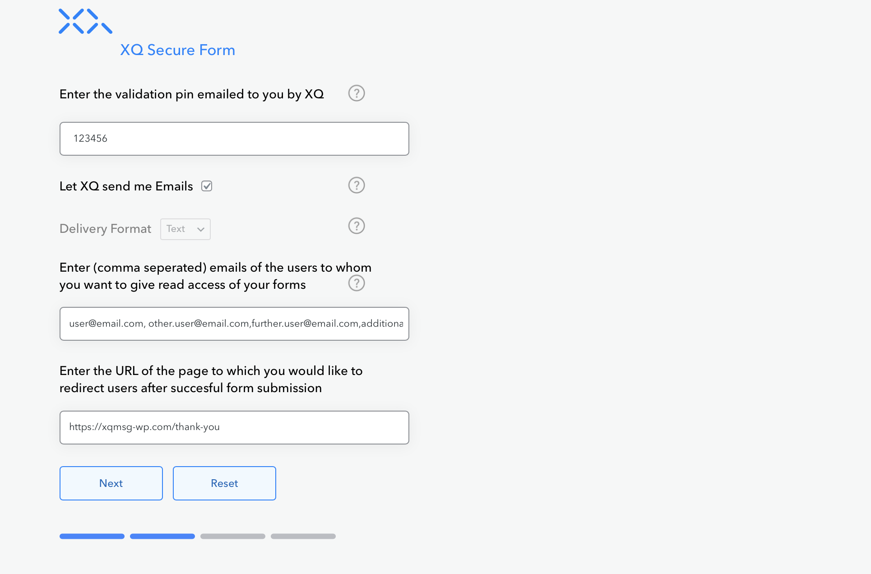The image size is (871, 574).
Task: Click the Reset button
Action: [x=224, y=483]
